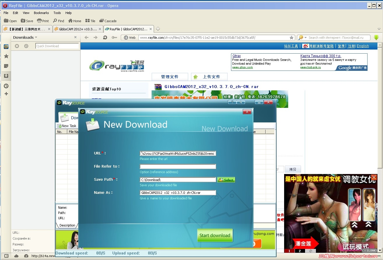Open the Mail panel in Opera sidebar
The height and width of the screenshot is (260, 383).
6,46
